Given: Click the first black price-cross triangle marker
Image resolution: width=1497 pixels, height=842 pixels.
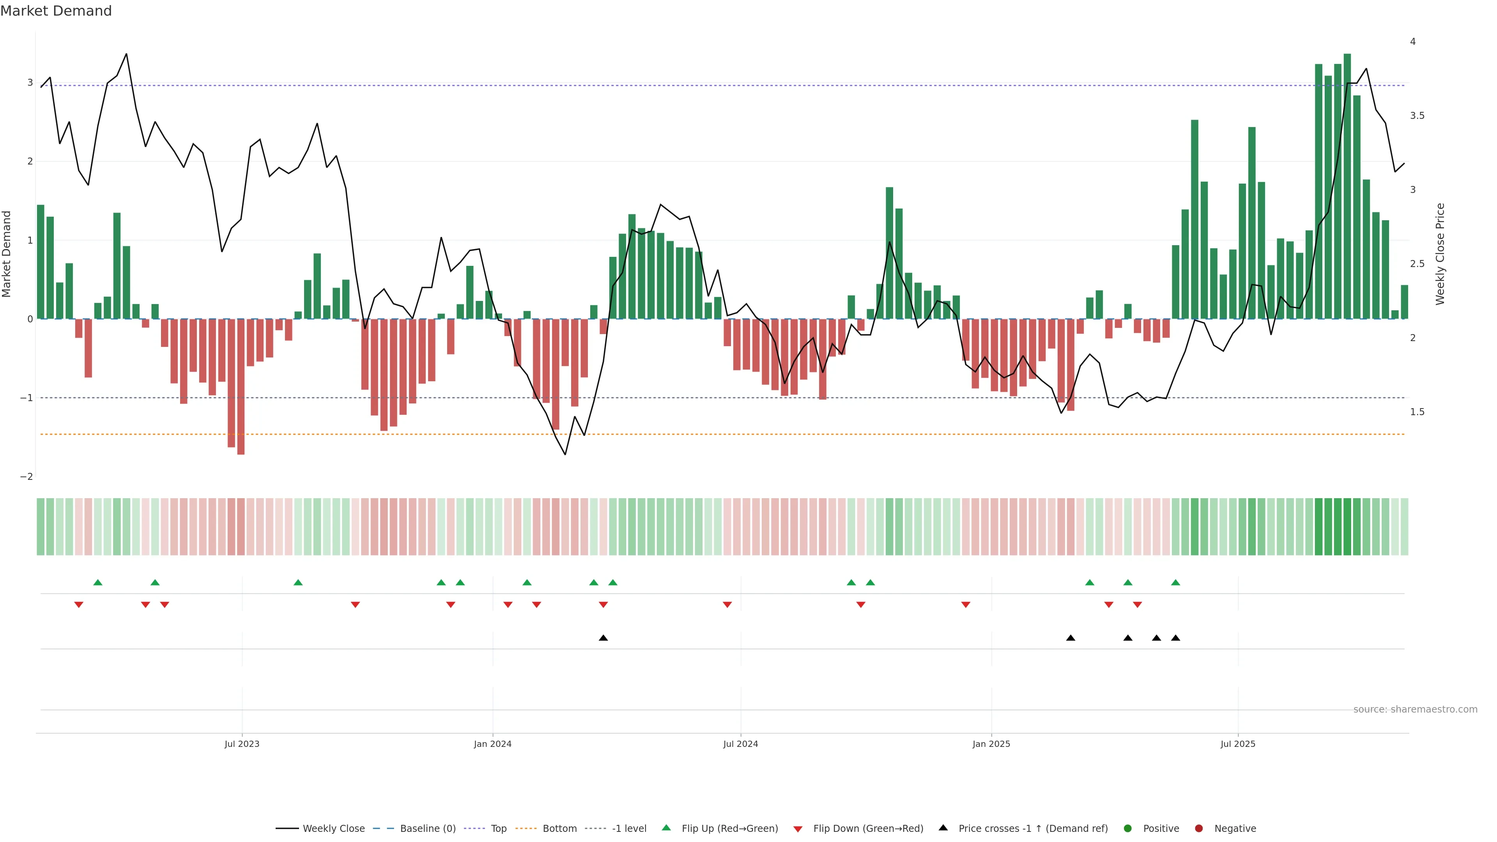Looking at the screenshot, I should point(603,638).
